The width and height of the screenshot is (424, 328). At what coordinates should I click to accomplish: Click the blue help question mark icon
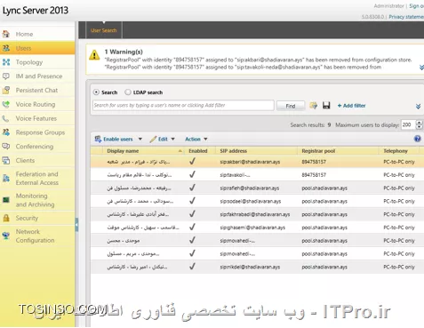[x=418, y=139]
